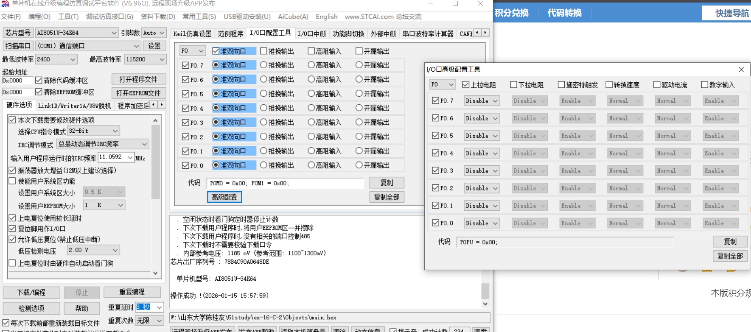Enable 使能用户系统区功能 checkbox
This screenshot has width=751, height=332.
(x=12, y=181)
